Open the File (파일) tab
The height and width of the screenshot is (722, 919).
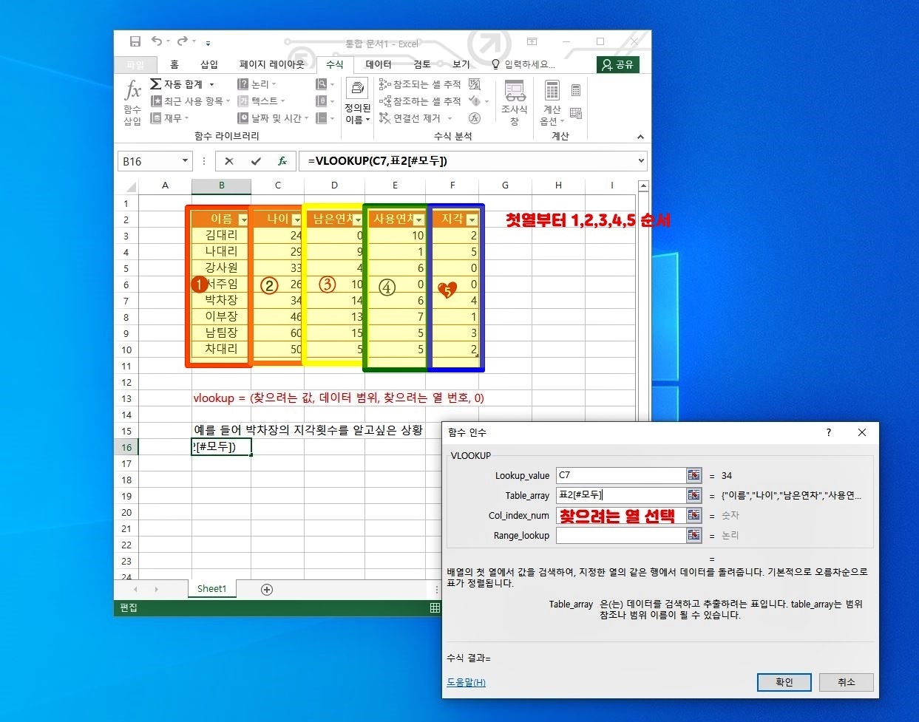click(135, 64)
